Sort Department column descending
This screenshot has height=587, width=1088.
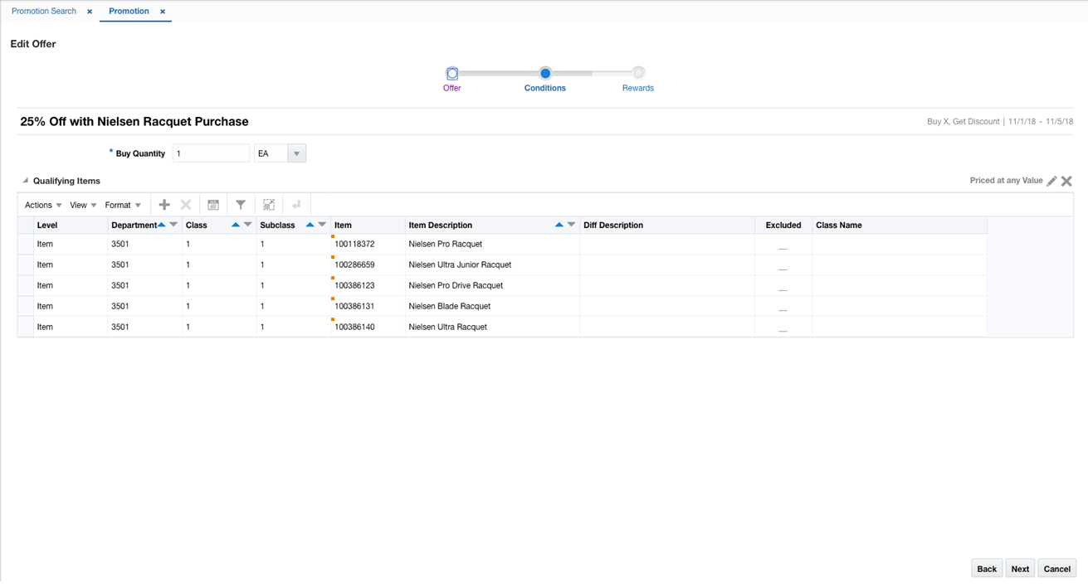[x=173, y=225]
